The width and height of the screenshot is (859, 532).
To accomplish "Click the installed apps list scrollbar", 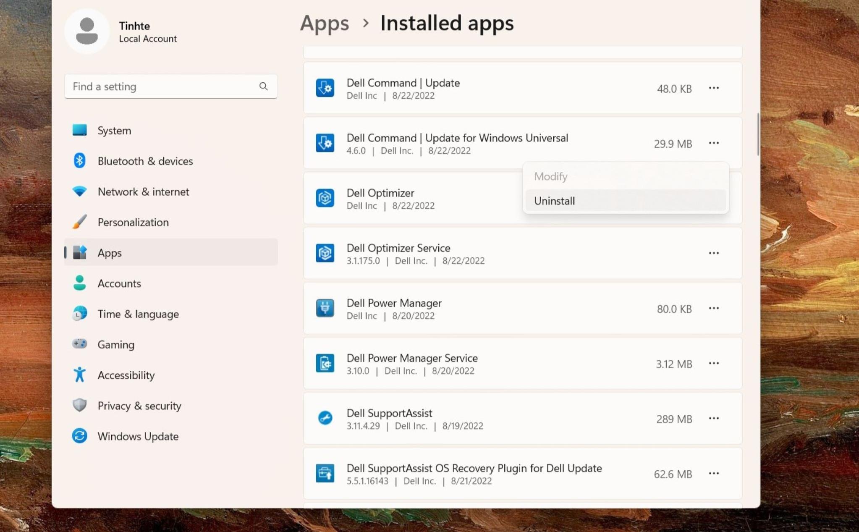I will click(758, 134).
